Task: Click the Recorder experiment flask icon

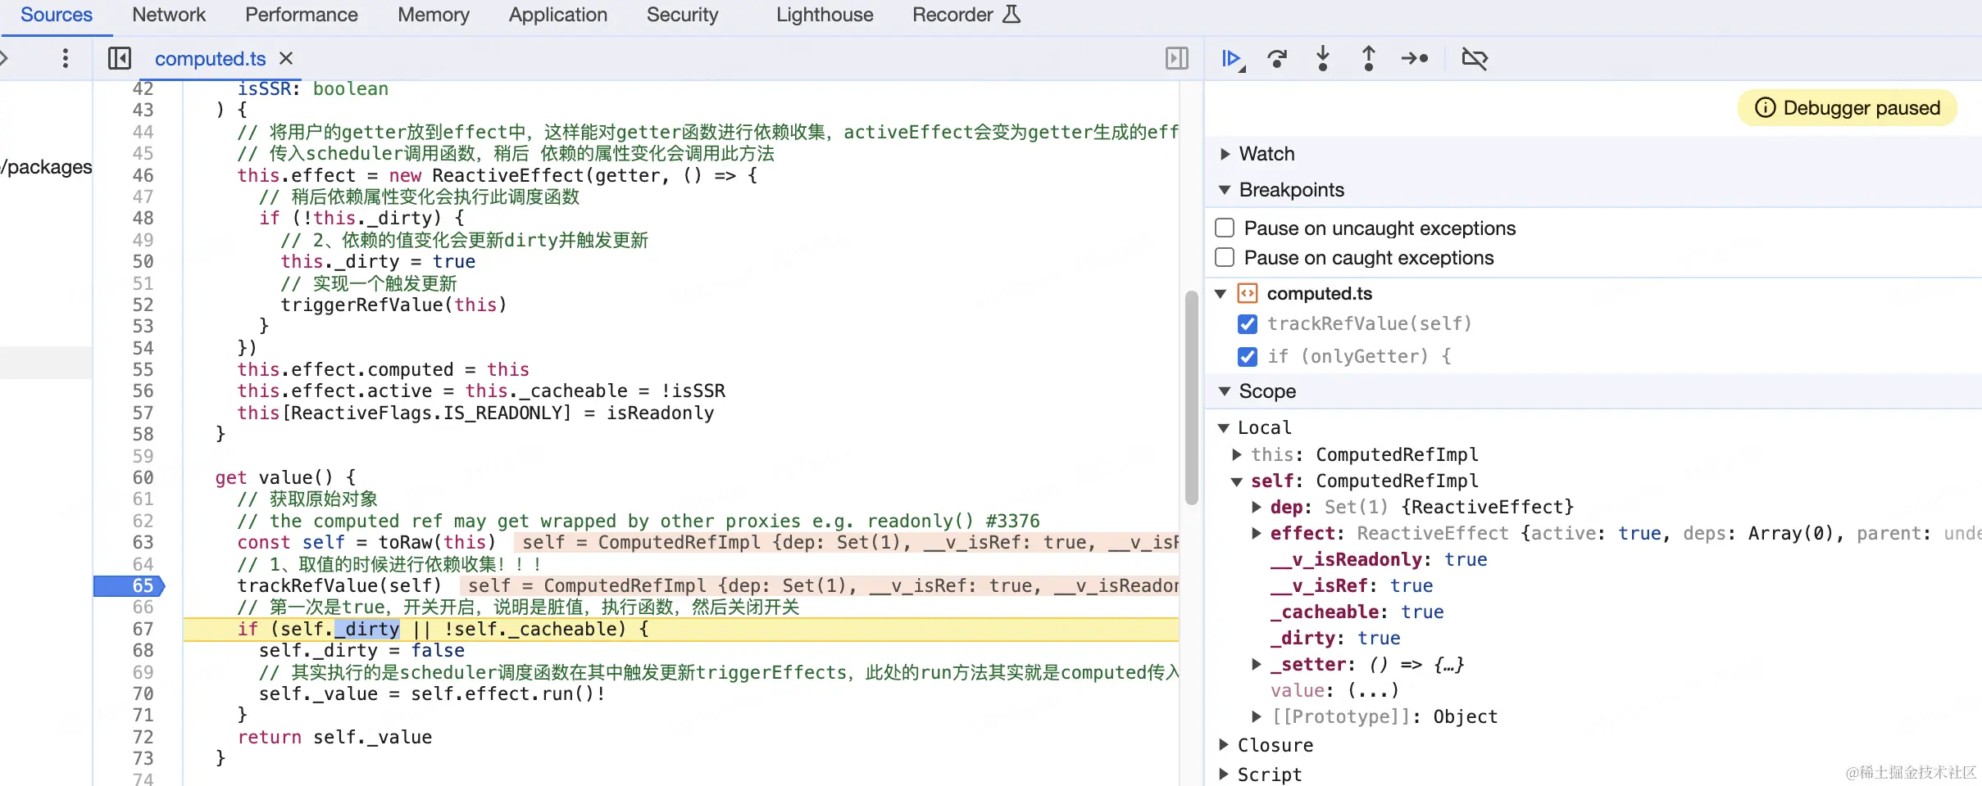Action: click(x=1011, y=14)
